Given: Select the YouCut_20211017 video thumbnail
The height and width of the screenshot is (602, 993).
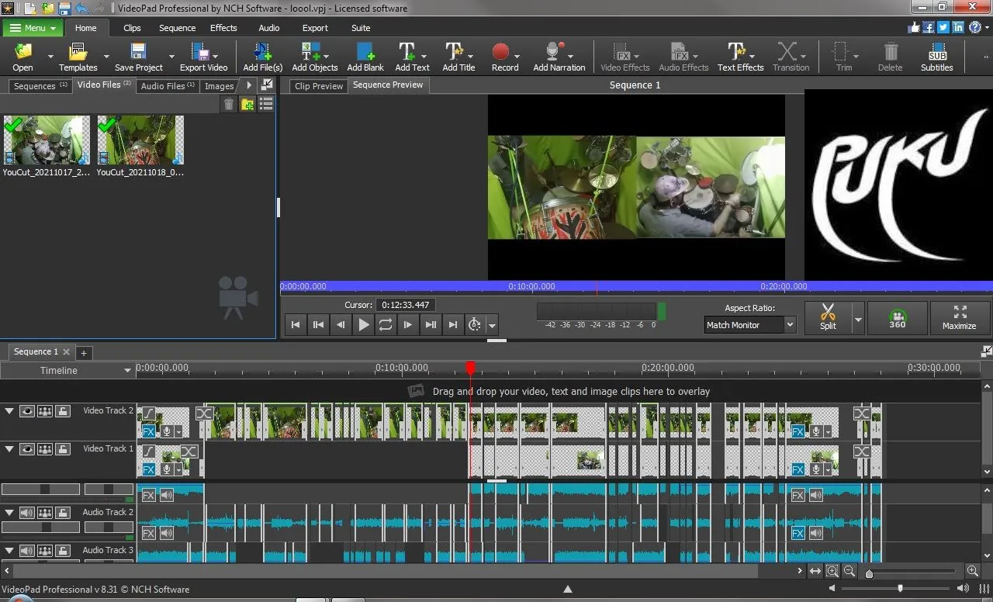Looking at the screenshot, I should click(47, 140).
